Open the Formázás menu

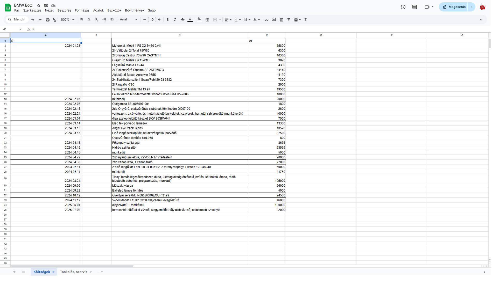82,11
